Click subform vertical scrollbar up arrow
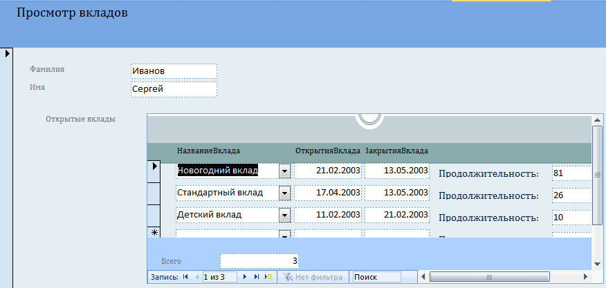The image size is (606, 288). click(x=597, y=120)
